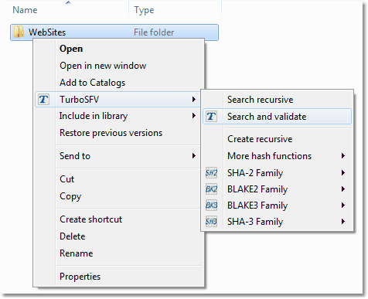Select the WebSites folder name
Viewport: 368px width, 299px height.
[x=47, y=32]
